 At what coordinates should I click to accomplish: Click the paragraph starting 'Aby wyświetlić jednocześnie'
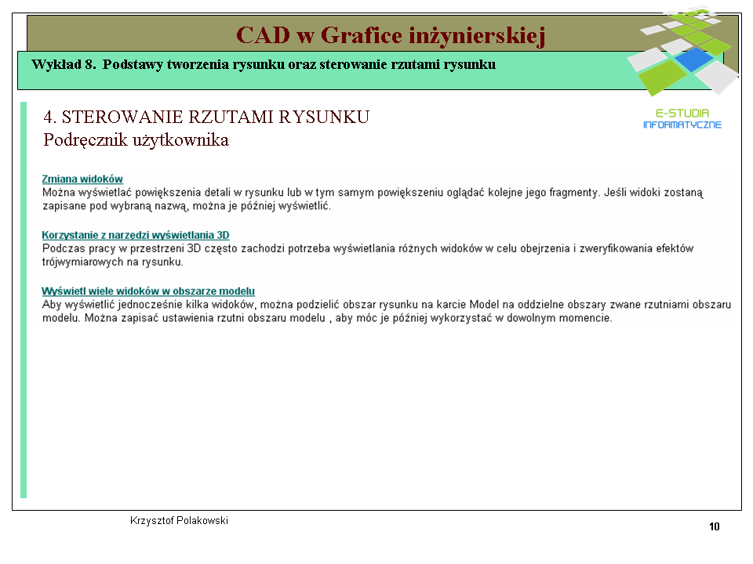click(x=387, y=311)
